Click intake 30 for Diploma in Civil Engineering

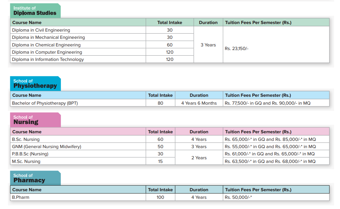point(170,30)
